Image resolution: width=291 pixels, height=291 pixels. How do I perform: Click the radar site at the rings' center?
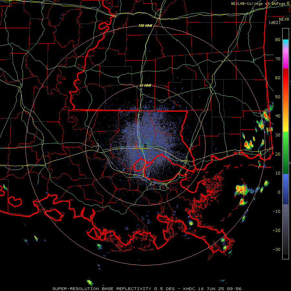pos(146,145)
